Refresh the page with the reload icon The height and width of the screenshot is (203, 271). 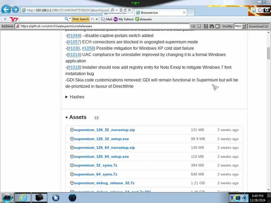tap(125, 10)
